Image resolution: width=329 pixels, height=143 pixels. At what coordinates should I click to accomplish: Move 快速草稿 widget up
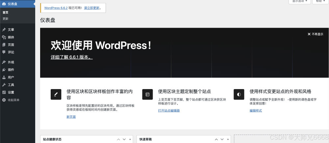(x=216, y=139)
